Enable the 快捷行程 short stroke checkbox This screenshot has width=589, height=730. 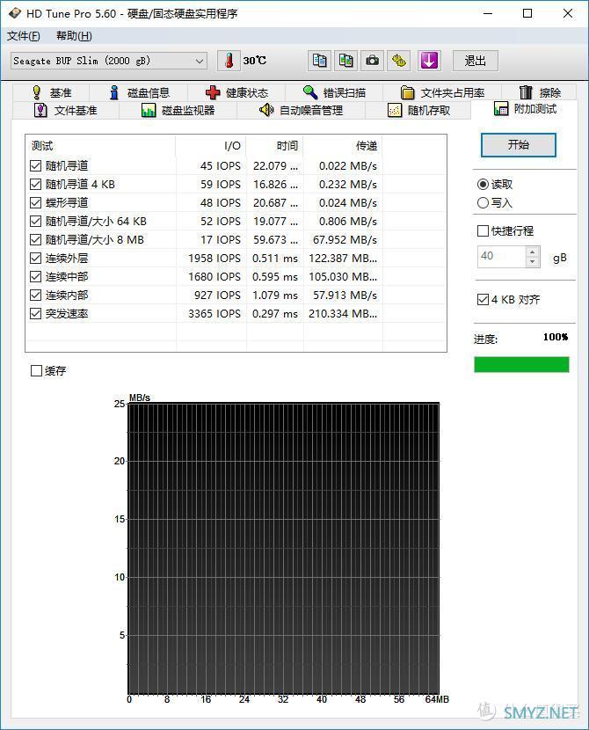(x=483, y=231)
